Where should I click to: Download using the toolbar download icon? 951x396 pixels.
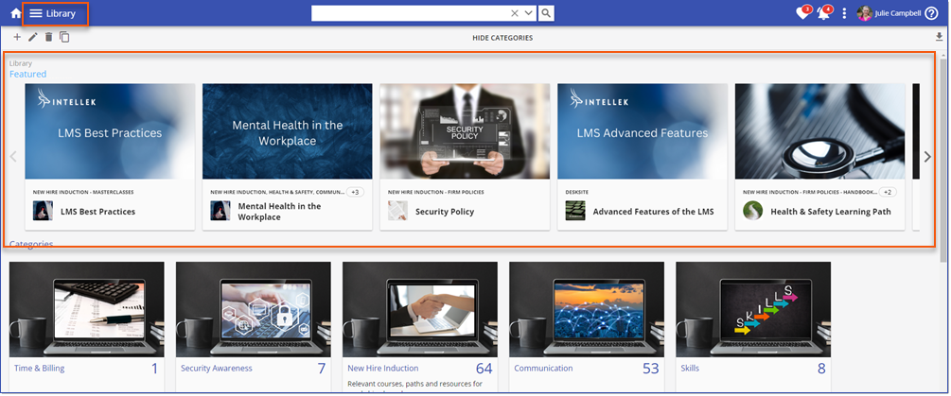pyautogui.click(x=940, y=38)
